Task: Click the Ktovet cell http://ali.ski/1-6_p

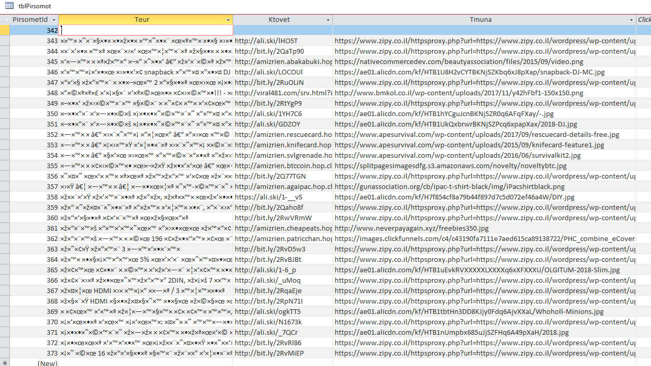Action: click(283, 270)
